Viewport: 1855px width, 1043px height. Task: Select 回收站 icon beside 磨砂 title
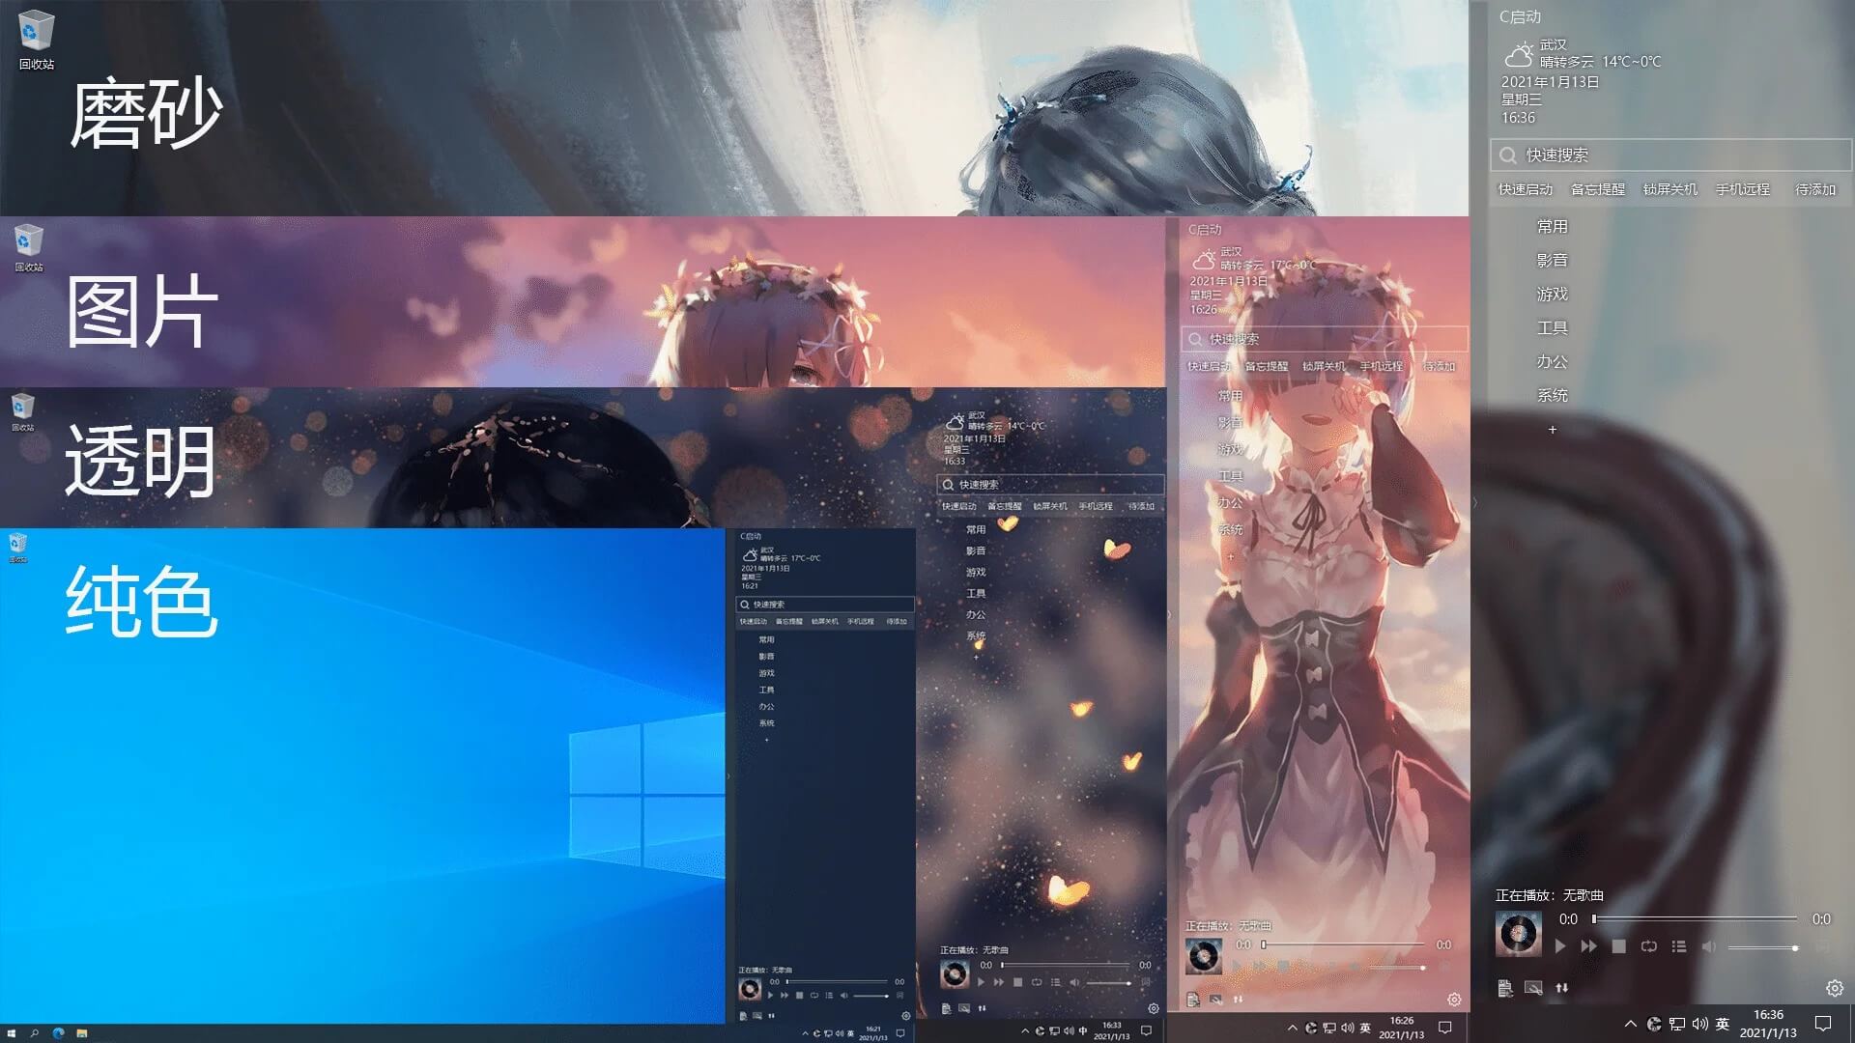pyautogui.click(x=37, y=41)
